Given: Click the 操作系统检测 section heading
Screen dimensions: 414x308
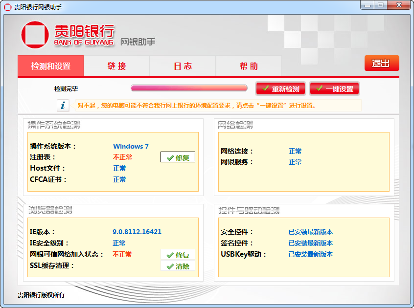Looking at the screenshot, I should [x=54, y=125].
